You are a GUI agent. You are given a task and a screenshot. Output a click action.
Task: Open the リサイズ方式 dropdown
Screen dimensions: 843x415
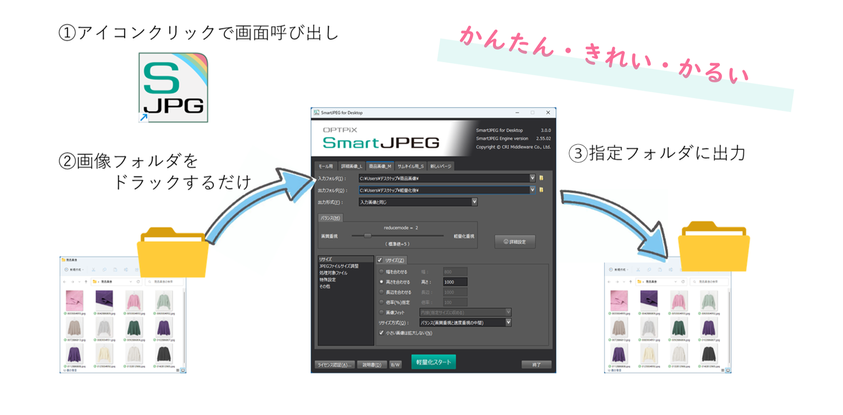(x=508, y=322)
